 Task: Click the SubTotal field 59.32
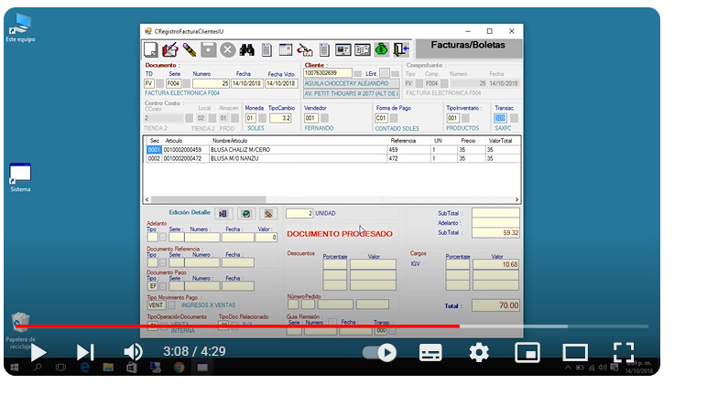tap(495, 233)
